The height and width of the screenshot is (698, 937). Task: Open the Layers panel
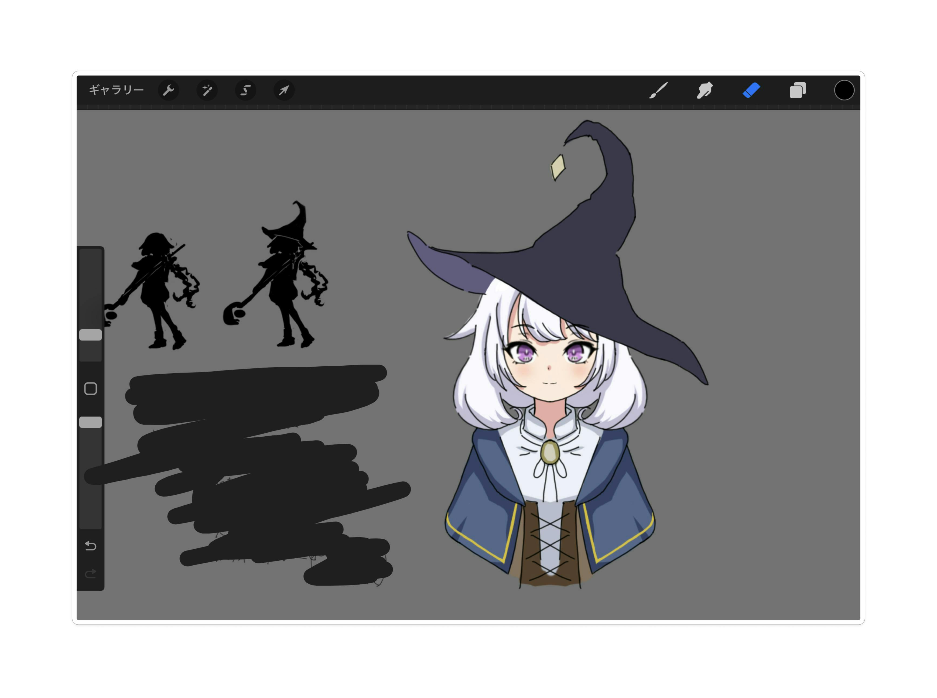click(x=798, y=90)
